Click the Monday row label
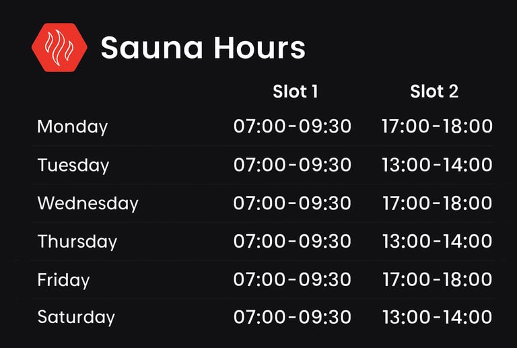The width and height of the screenshot is (517, 348). click(73, 127)
